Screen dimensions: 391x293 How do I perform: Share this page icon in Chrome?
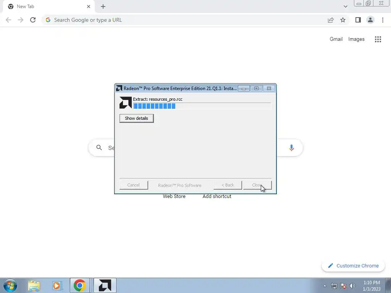(x=331, y=20)
